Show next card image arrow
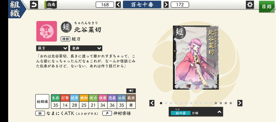Viewport: 276px width, 122px height. (x=240, y=103)
